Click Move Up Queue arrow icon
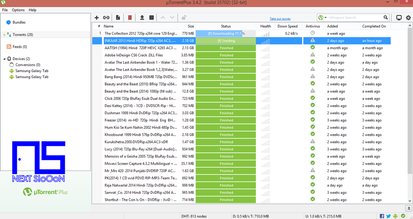 [x=163, y=17]
